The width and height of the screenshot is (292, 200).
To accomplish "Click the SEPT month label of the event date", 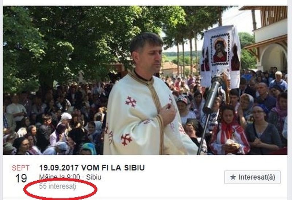I will (21, 168).
